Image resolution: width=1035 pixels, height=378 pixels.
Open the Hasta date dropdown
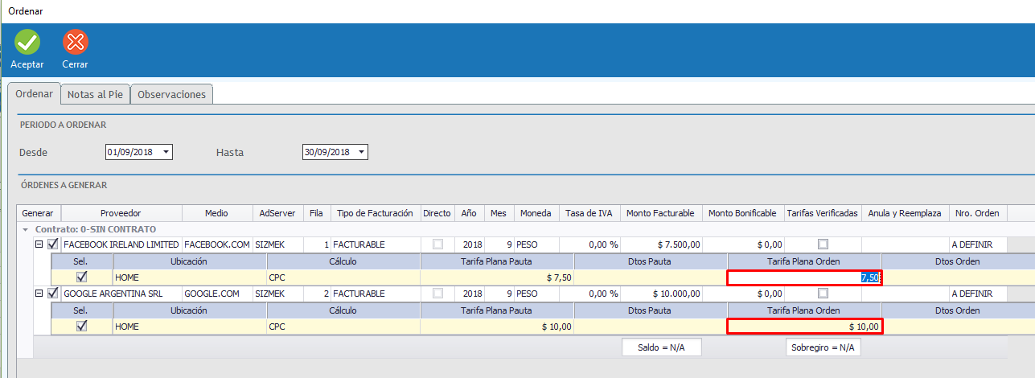coord(361,152)
